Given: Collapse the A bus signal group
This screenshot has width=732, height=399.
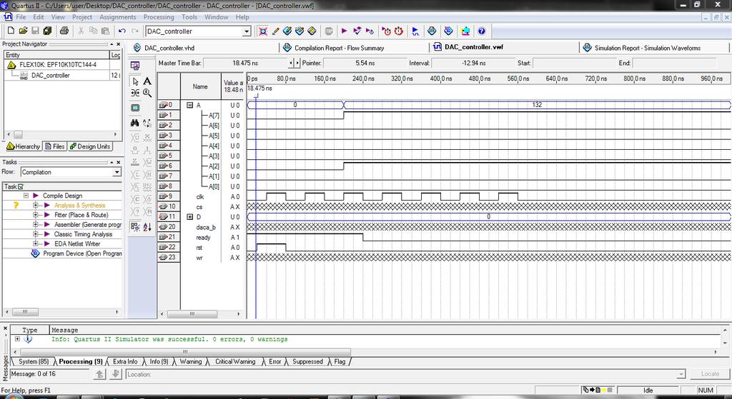Looking at the screenshot, I should (x=190, y=106).
